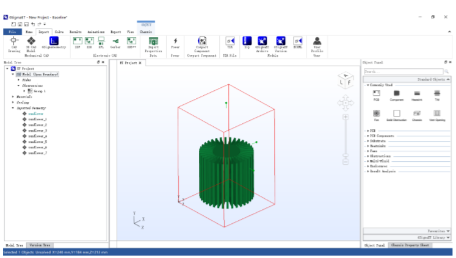Choose the Vent Opening object icon
Image resolution: width=456 pixels, height=258 pixels.
tap(436, 113)
